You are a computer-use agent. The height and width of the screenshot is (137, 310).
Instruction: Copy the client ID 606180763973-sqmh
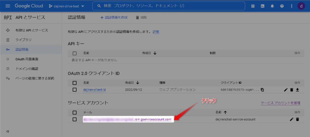(x=262, y=90)
